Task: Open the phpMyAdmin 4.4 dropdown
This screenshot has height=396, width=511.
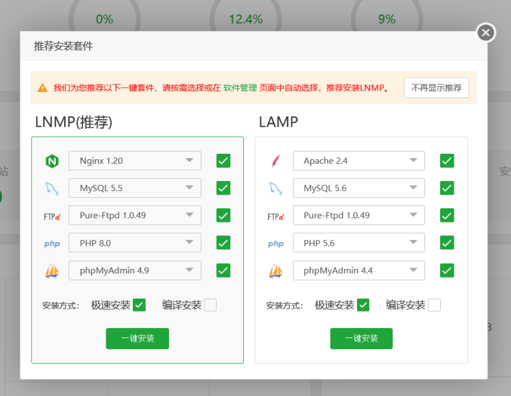Action: pyautogui.click(x=359, y=270)
